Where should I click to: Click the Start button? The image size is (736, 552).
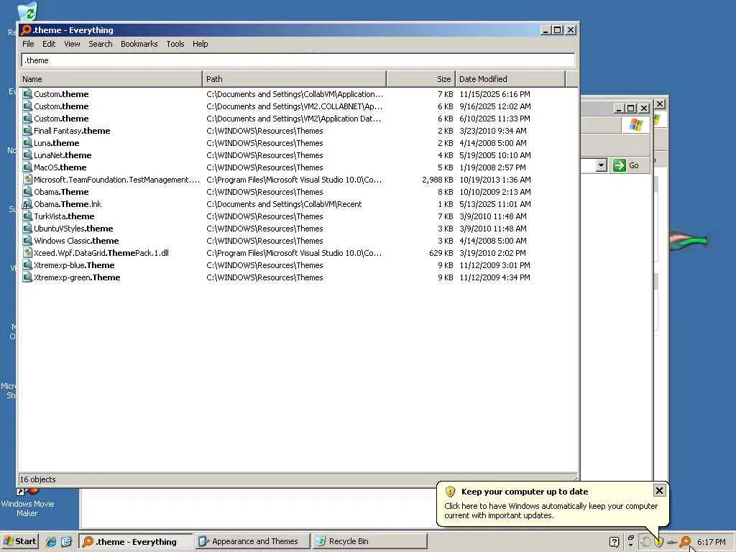(x=19, y=541)
